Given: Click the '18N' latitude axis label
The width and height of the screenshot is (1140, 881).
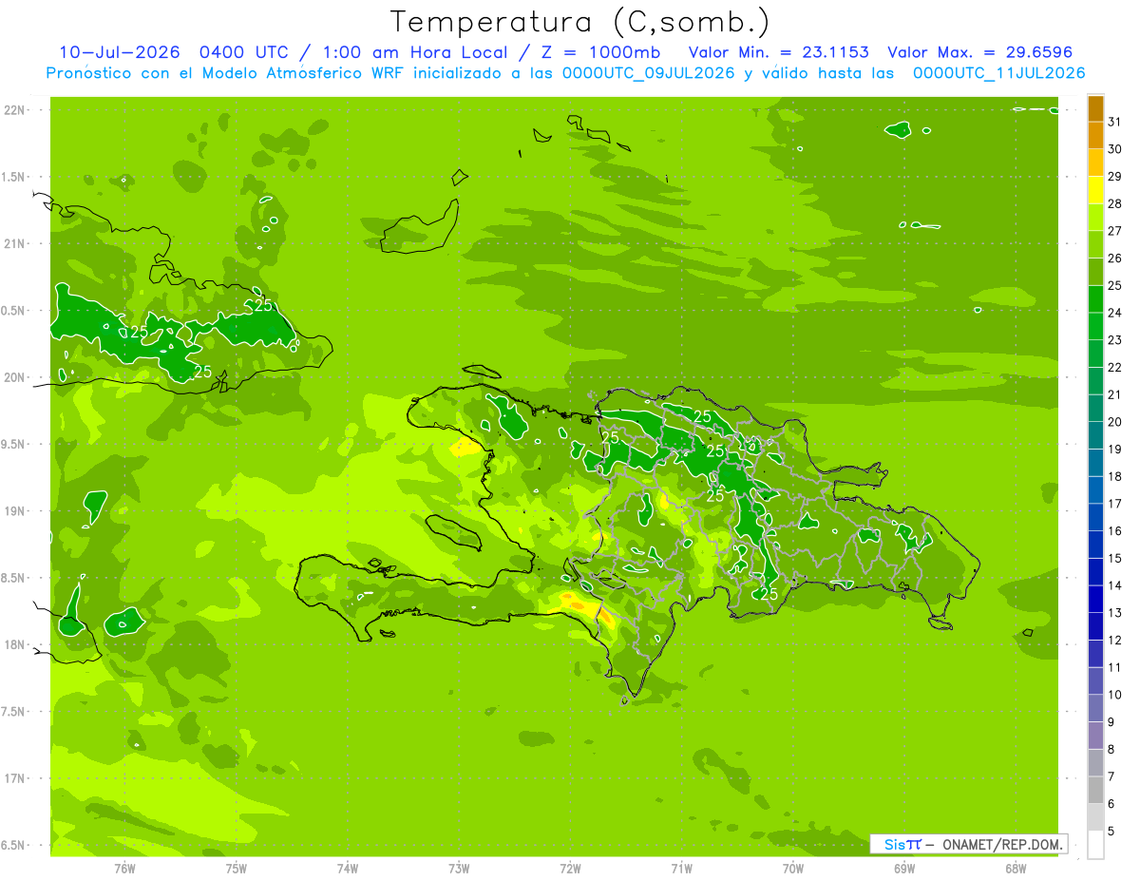Looking at the screenshot, I should click(14, 644).
